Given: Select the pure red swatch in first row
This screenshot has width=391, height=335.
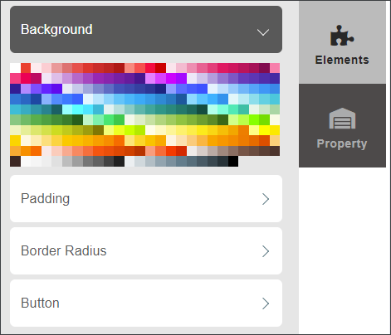Looking at the screenshot, I should pyautogui.click(x=160, y=68).
